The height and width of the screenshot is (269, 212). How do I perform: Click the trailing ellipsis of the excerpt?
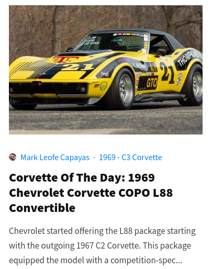tap(179, 261)
